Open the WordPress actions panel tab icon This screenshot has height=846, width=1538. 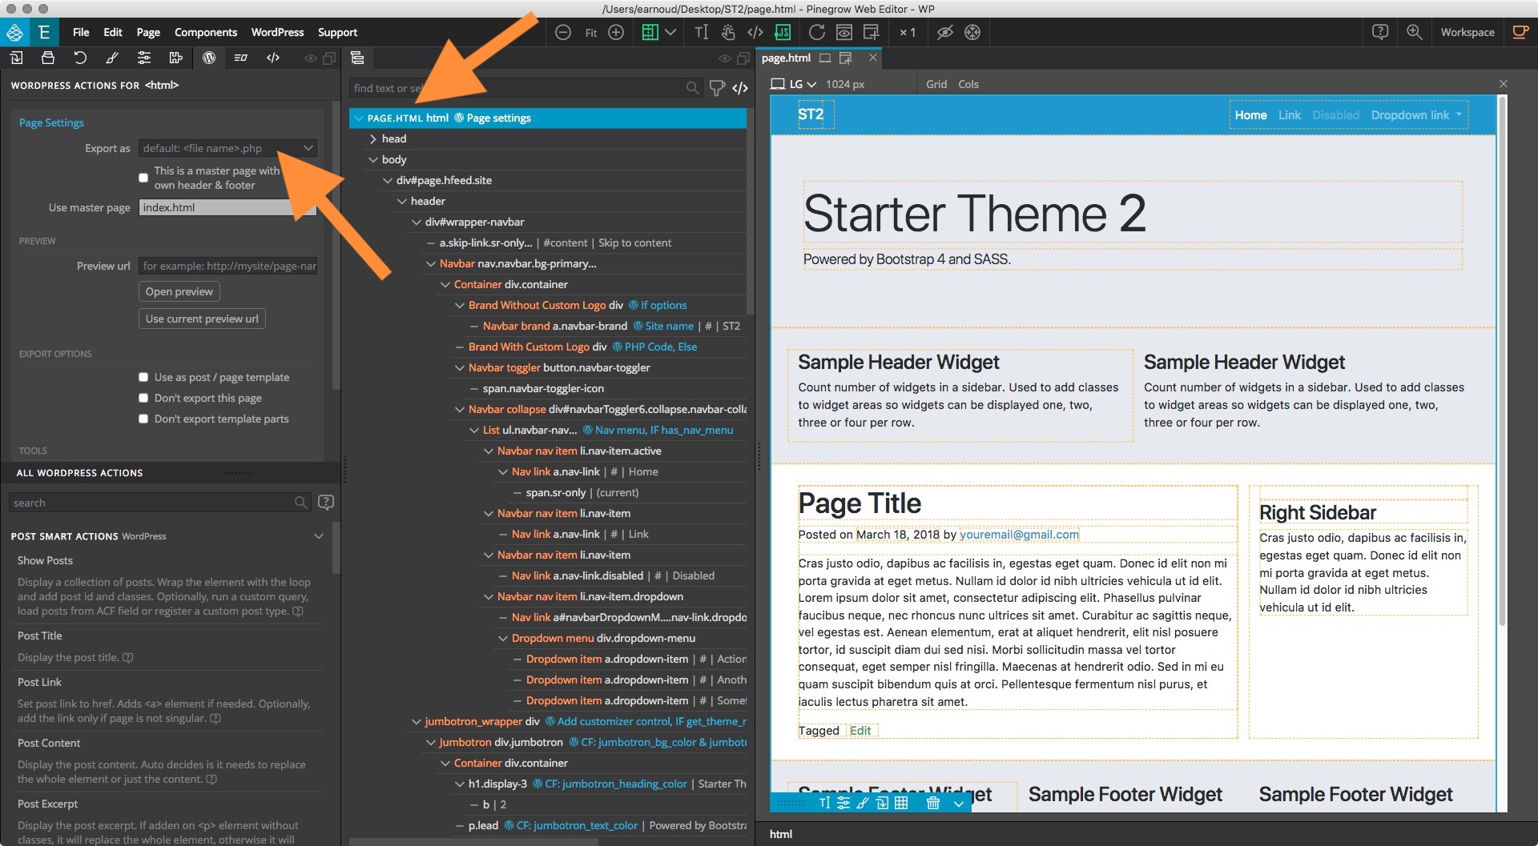coord(209,58)
